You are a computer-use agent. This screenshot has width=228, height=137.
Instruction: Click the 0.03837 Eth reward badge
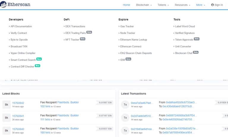105,129
